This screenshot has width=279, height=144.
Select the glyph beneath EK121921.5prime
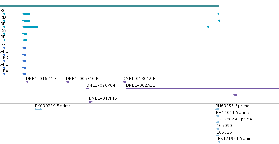[219, 142]
